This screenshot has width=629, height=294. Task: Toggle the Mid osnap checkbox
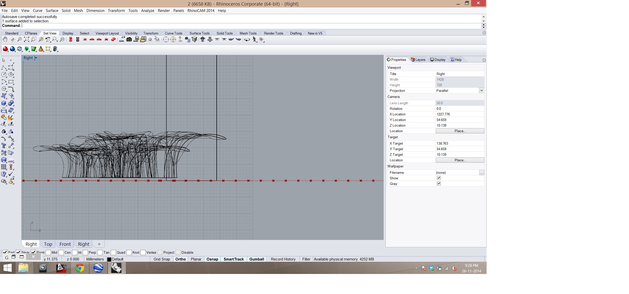point(48,252)
